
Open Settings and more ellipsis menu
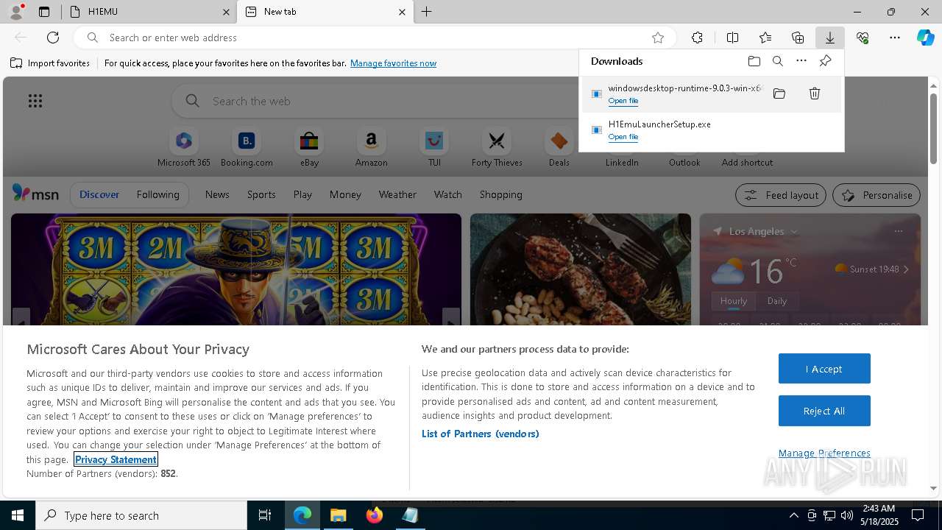point(895,38)
